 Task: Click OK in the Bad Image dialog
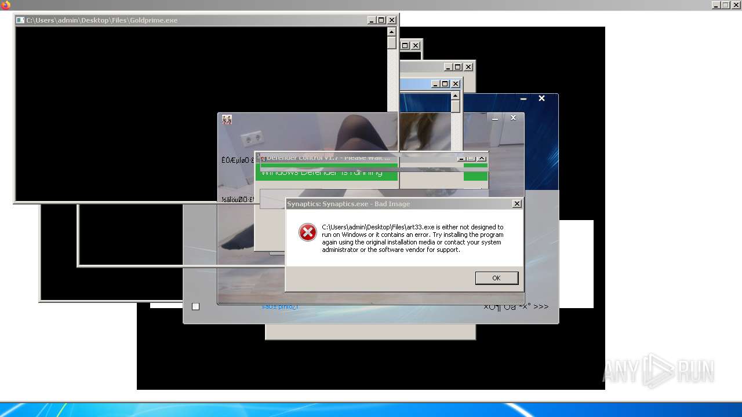click(496, 278)
